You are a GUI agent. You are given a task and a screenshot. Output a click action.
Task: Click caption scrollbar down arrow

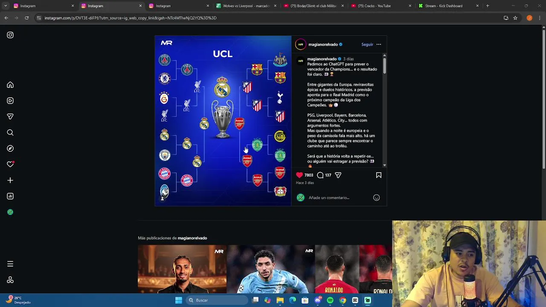384,165
